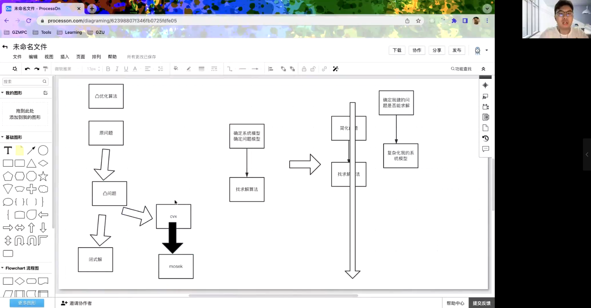This screenshot has height=308, width=591.
Task: Click the blue 更多图形 button
Action: click(x=27, y=303)
